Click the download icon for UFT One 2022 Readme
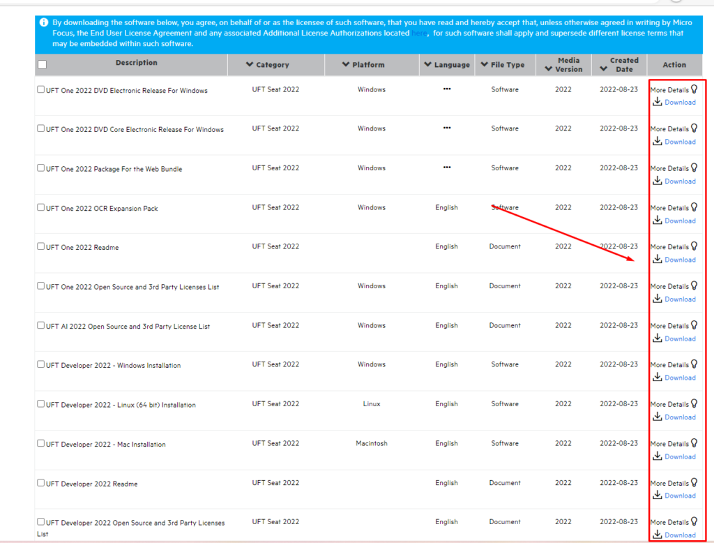The image size is (714, 543). (657, 259)
